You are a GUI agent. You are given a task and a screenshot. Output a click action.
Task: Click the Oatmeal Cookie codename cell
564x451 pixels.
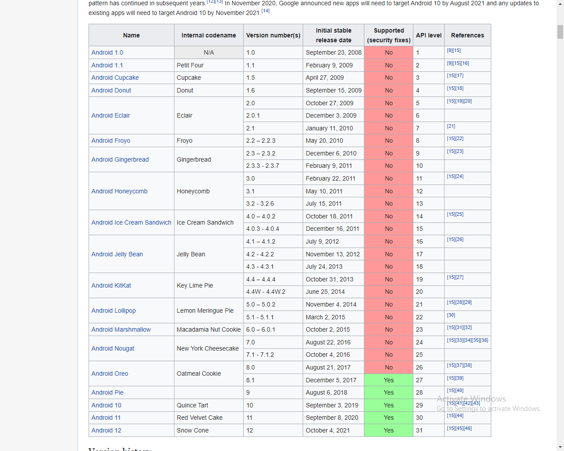(209, 373)
